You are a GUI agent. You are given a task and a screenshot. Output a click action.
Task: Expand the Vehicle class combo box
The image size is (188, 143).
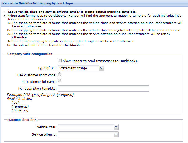88,127
